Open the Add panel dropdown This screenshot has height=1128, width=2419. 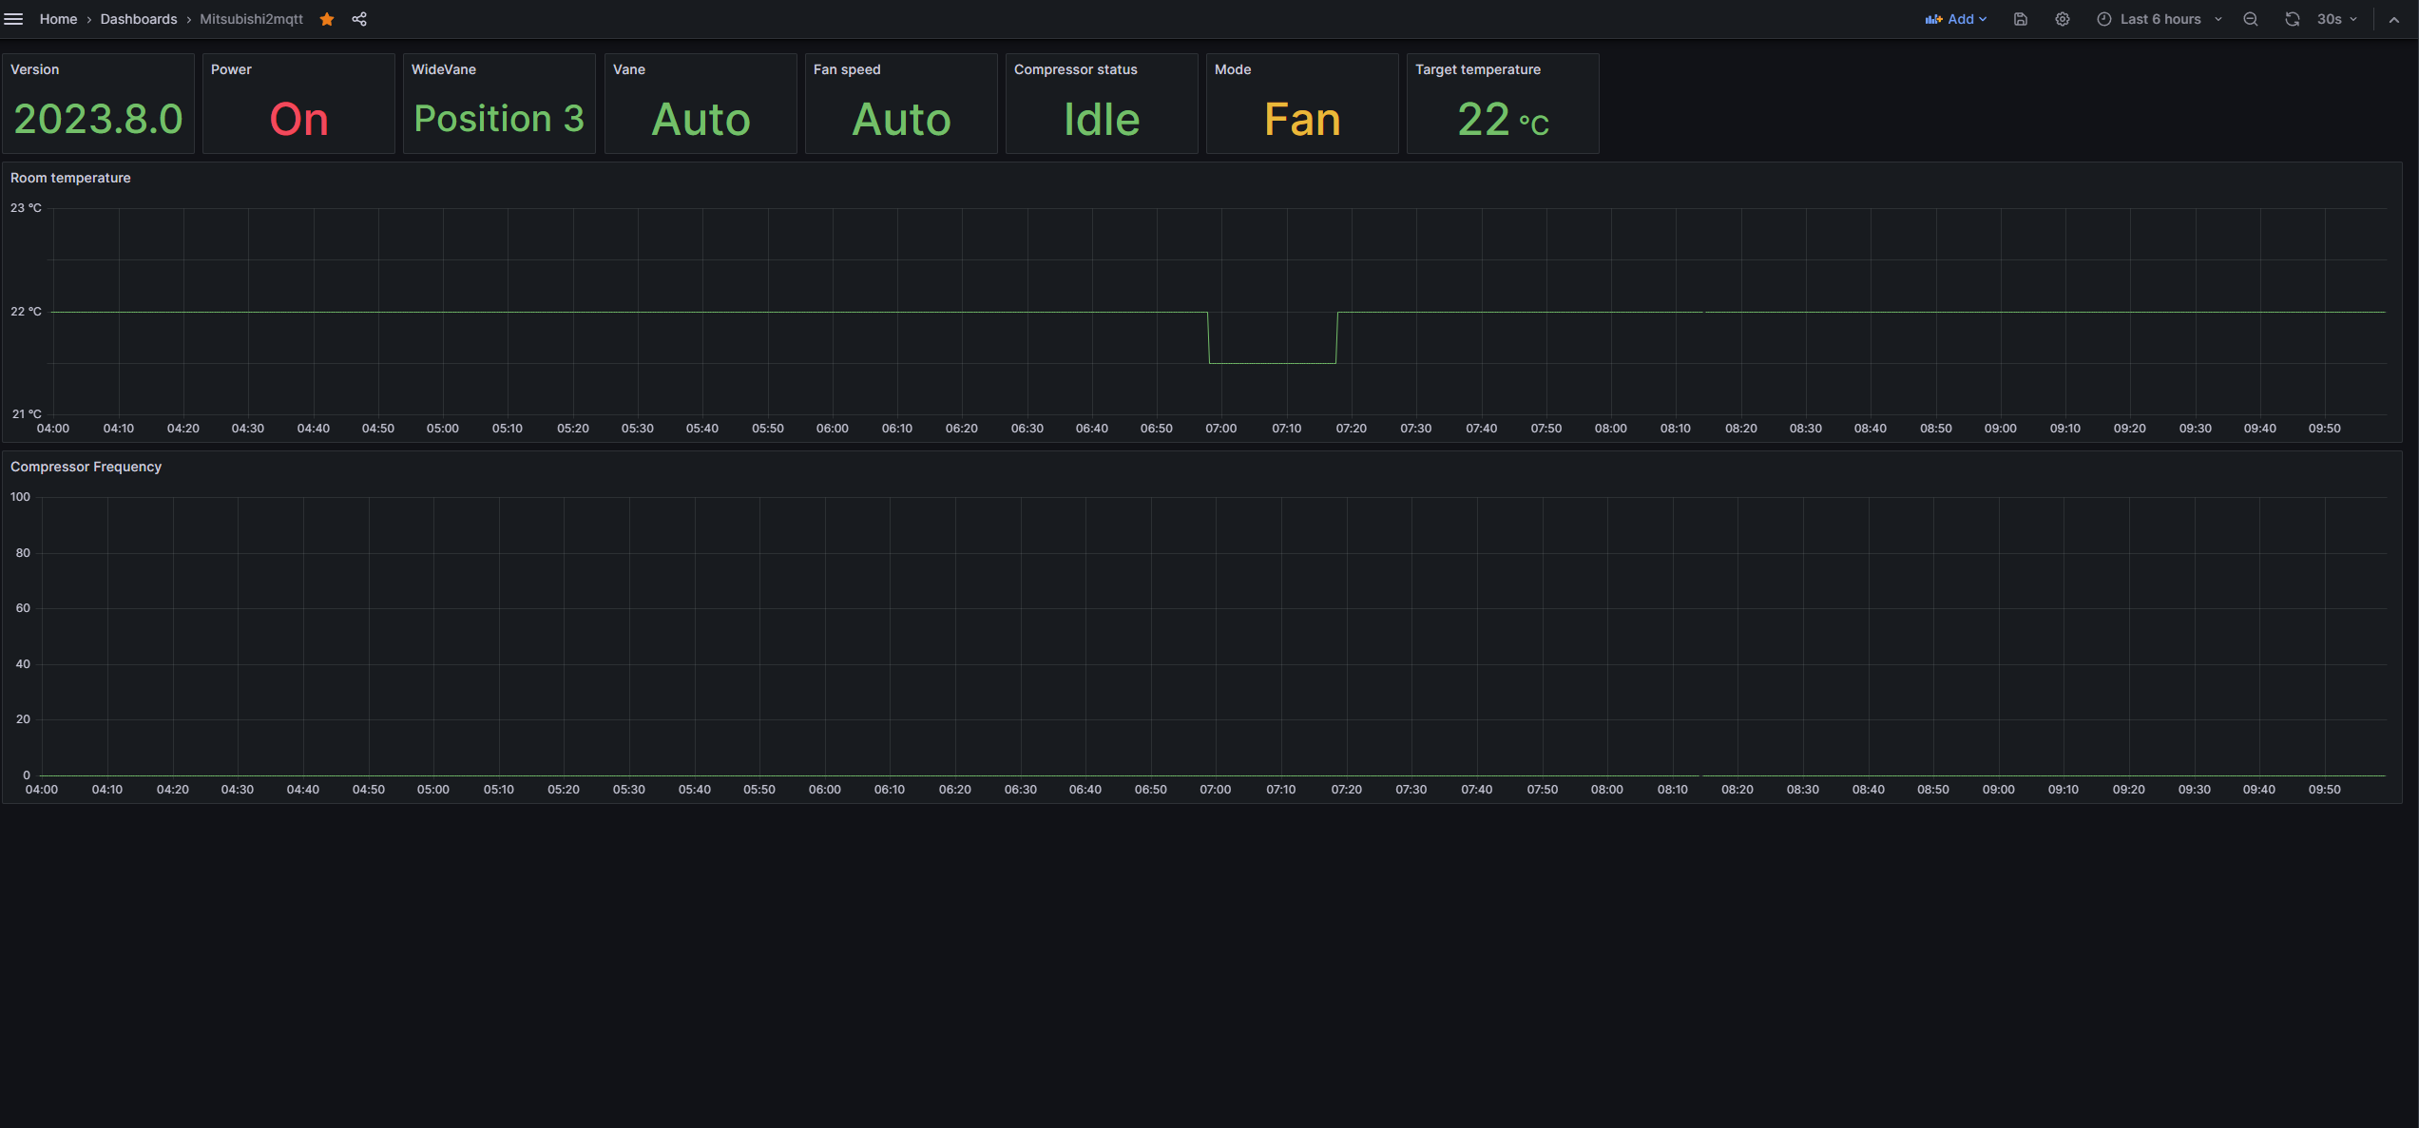(1956, 19)
